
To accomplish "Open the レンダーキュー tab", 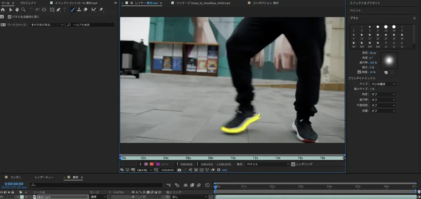I will click(44, 177).
